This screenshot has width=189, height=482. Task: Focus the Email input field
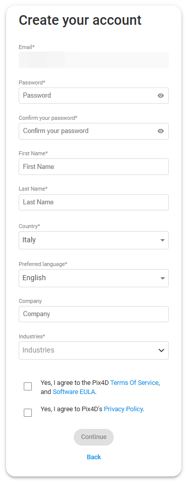coord(93,60)
